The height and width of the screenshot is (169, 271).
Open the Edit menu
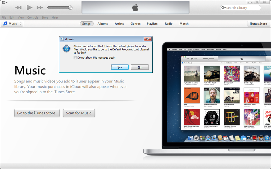[12, 18]
